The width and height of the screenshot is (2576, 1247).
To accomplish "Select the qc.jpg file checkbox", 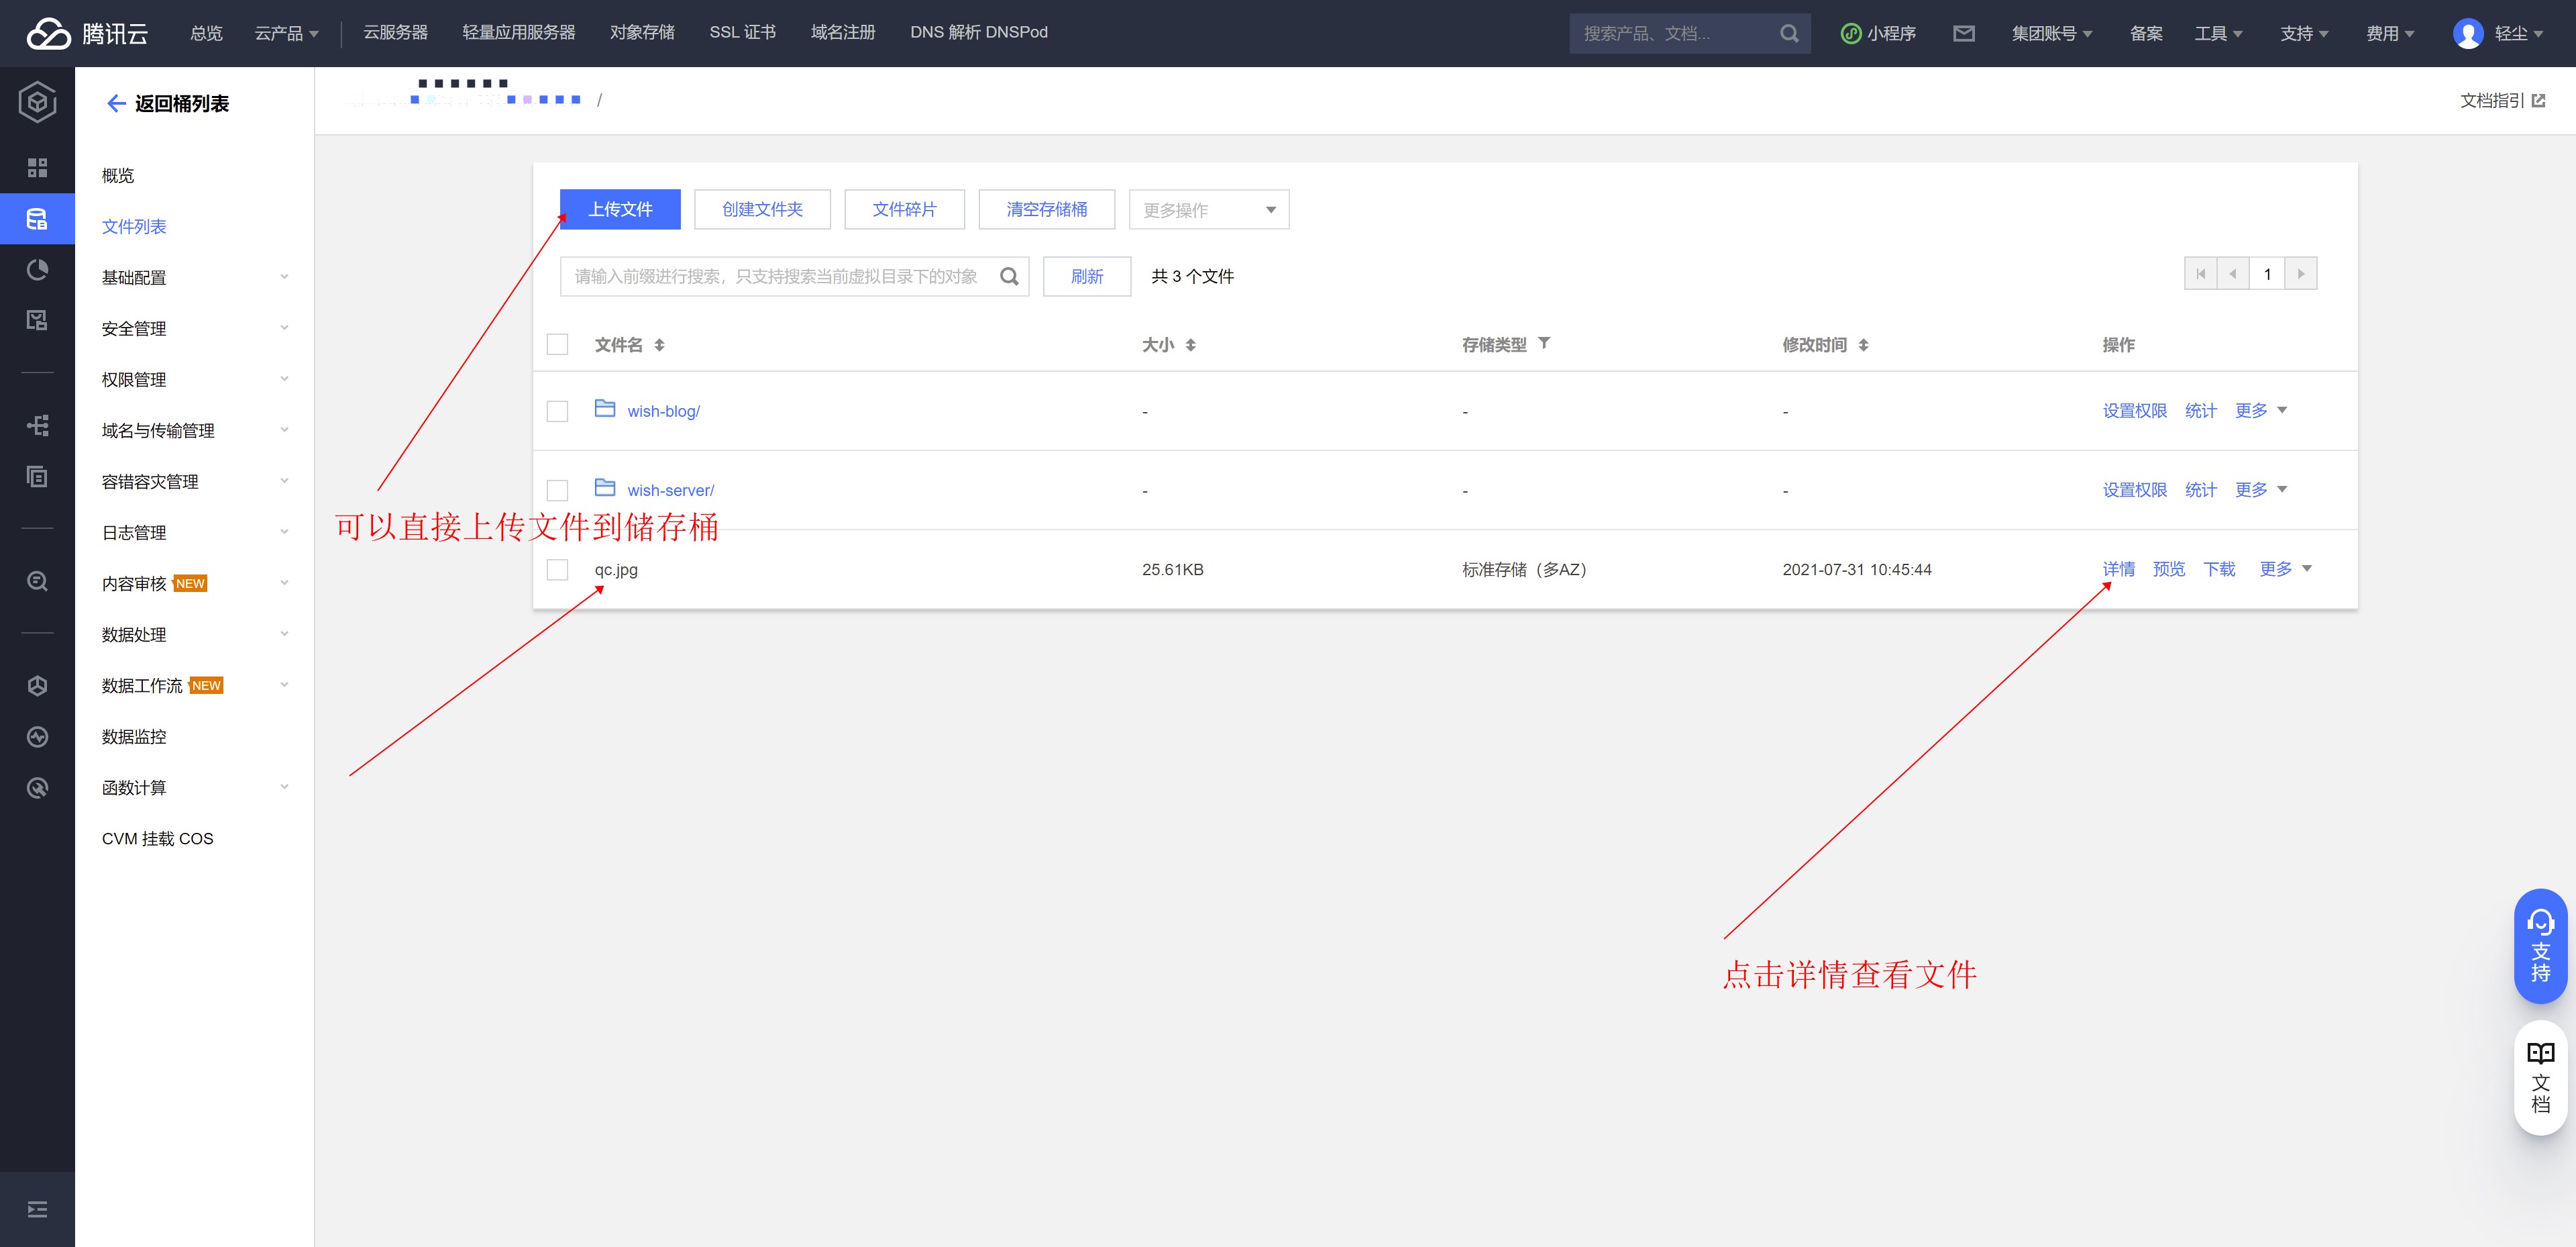I will click(x=557, y=569).
